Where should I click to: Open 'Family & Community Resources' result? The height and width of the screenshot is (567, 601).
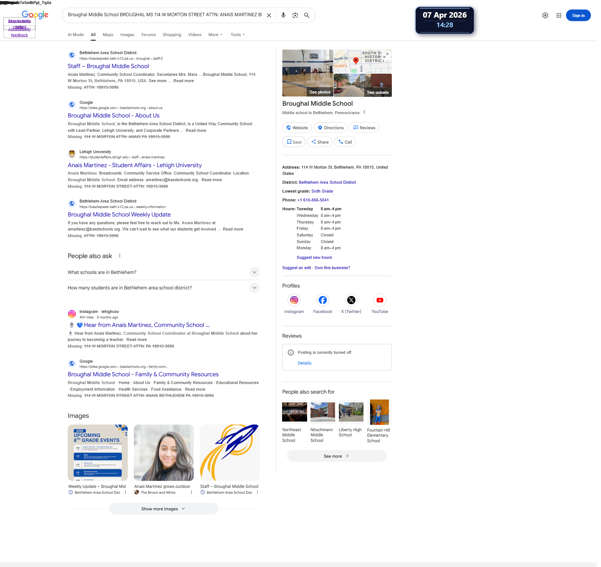coord(143,374)
